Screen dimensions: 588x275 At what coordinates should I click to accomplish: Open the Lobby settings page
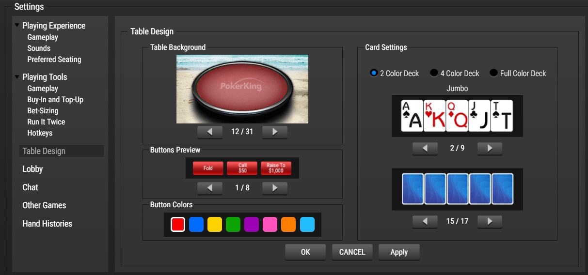pos(32,169)
